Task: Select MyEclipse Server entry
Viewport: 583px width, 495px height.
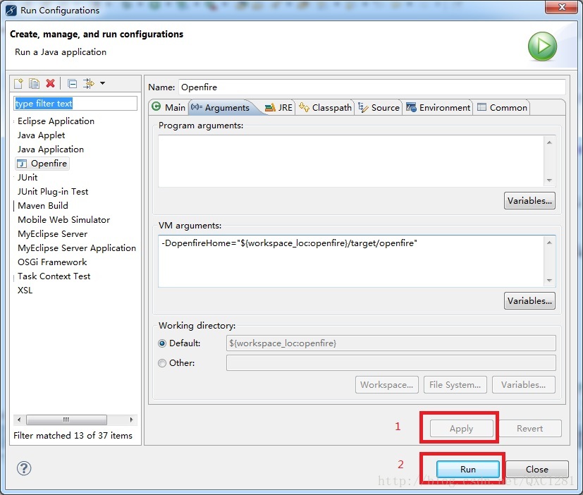Action: coord(52,234)
